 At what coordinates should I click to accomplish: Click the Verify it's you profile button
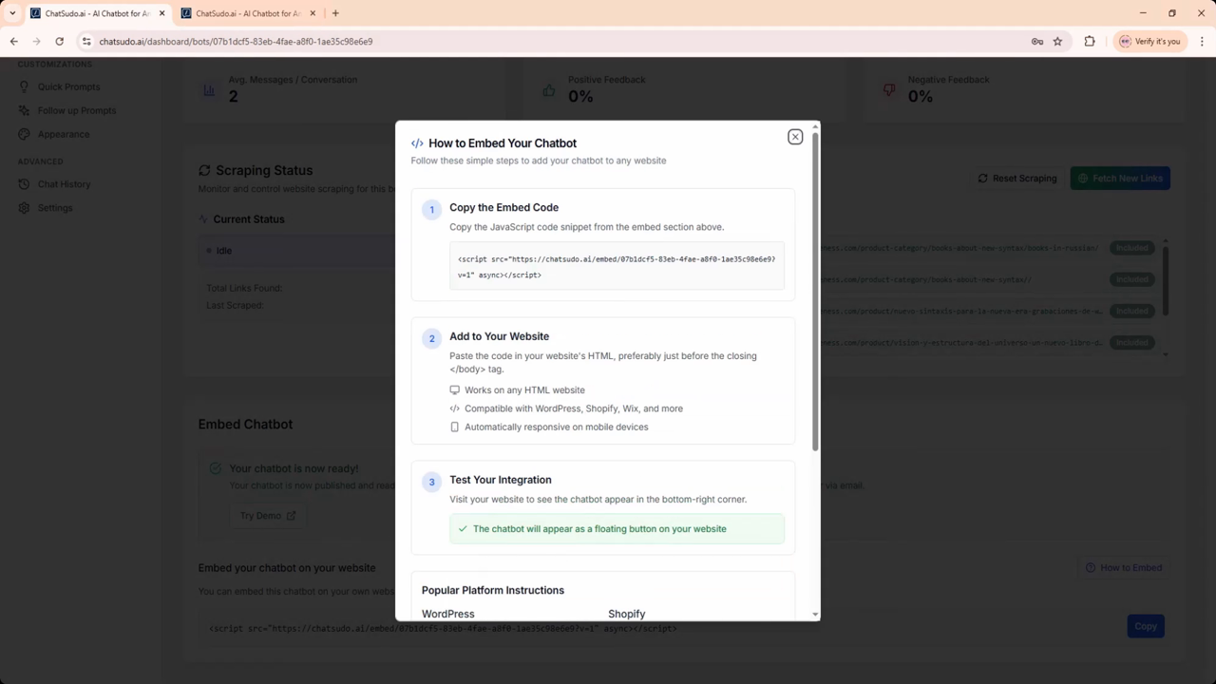coord(1149,42)
